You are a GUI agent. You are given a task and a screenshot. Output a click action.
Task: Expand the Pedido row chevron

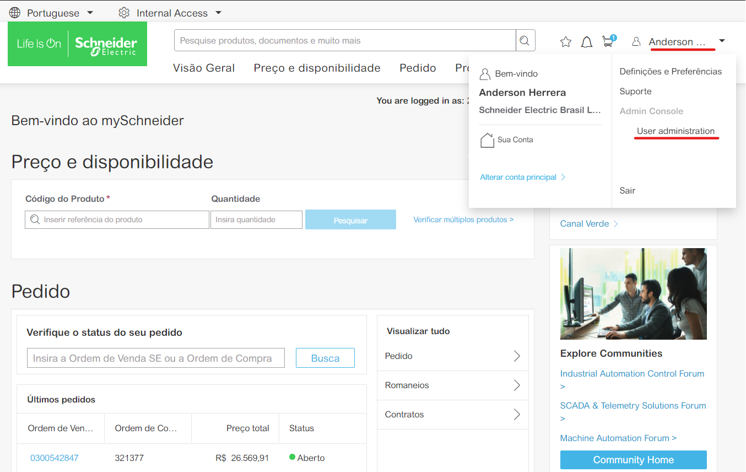tap(517, 356)
